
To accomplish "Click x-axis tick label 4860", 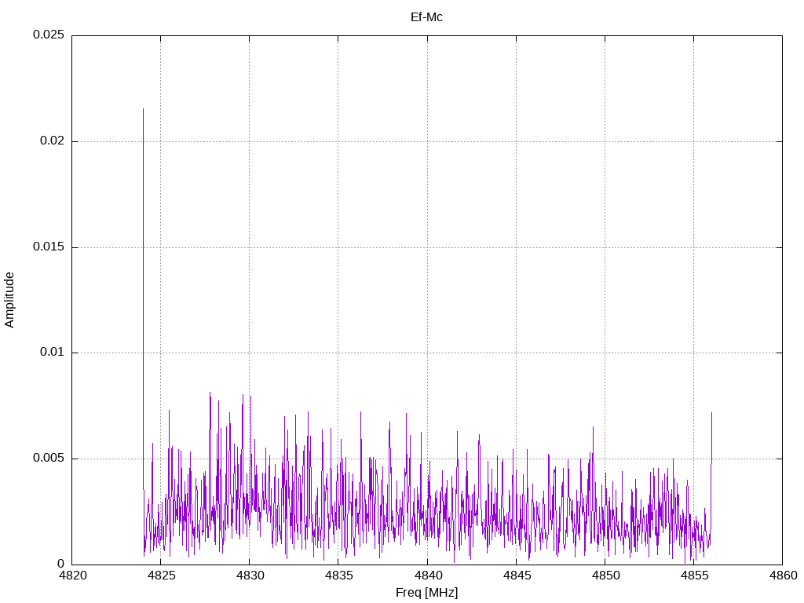I will pyautogui.click(x=783, y=576).
